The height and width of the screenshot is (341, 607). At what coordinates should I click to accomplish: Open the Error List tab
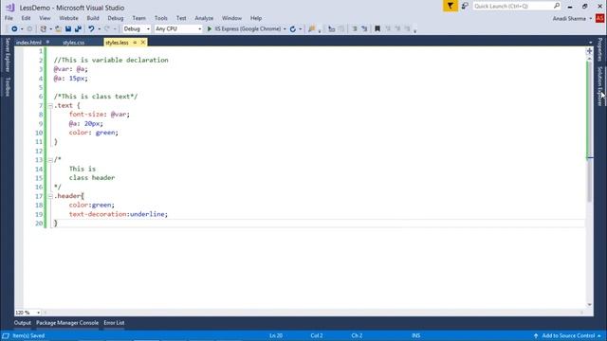(x=114, y=323)
